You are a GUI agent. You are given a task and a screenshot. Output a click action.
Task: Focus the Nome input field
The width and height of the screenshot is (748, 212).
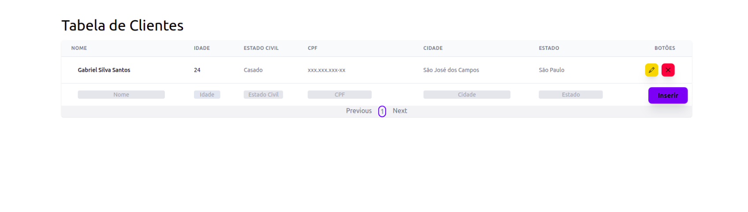(x=121, y=95)
